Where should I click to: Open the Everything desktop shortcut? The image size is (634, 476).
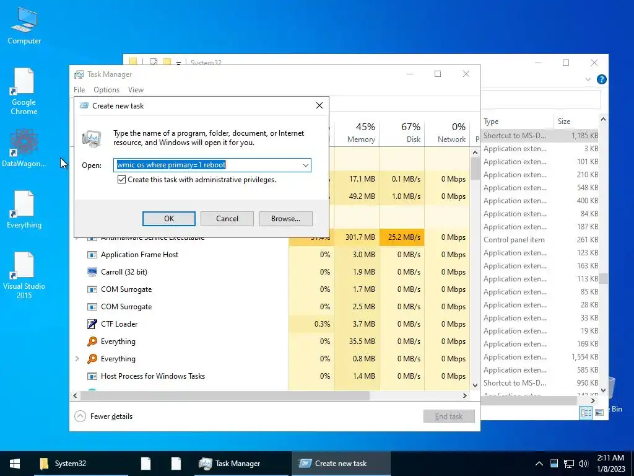[x=24, y=209]
